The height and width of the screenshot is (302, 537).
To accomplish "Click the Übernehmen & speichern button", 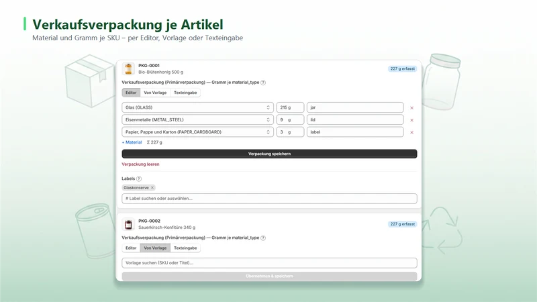I will coord(270,276).
